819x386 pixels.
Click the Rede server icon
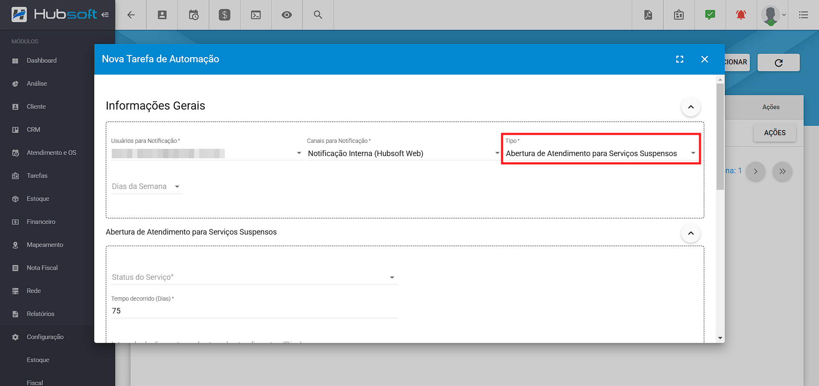[x=15, y=291]
